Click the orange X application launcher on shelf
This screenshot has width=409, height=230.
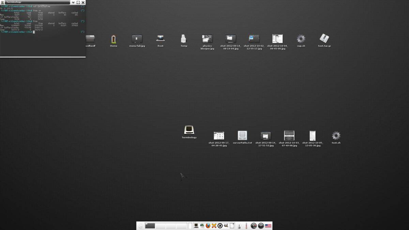213,225
